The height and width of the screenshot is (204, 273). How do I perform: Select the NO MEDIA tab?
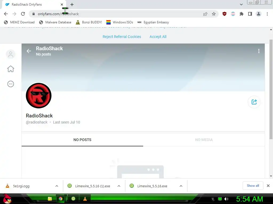coord(204,140)
